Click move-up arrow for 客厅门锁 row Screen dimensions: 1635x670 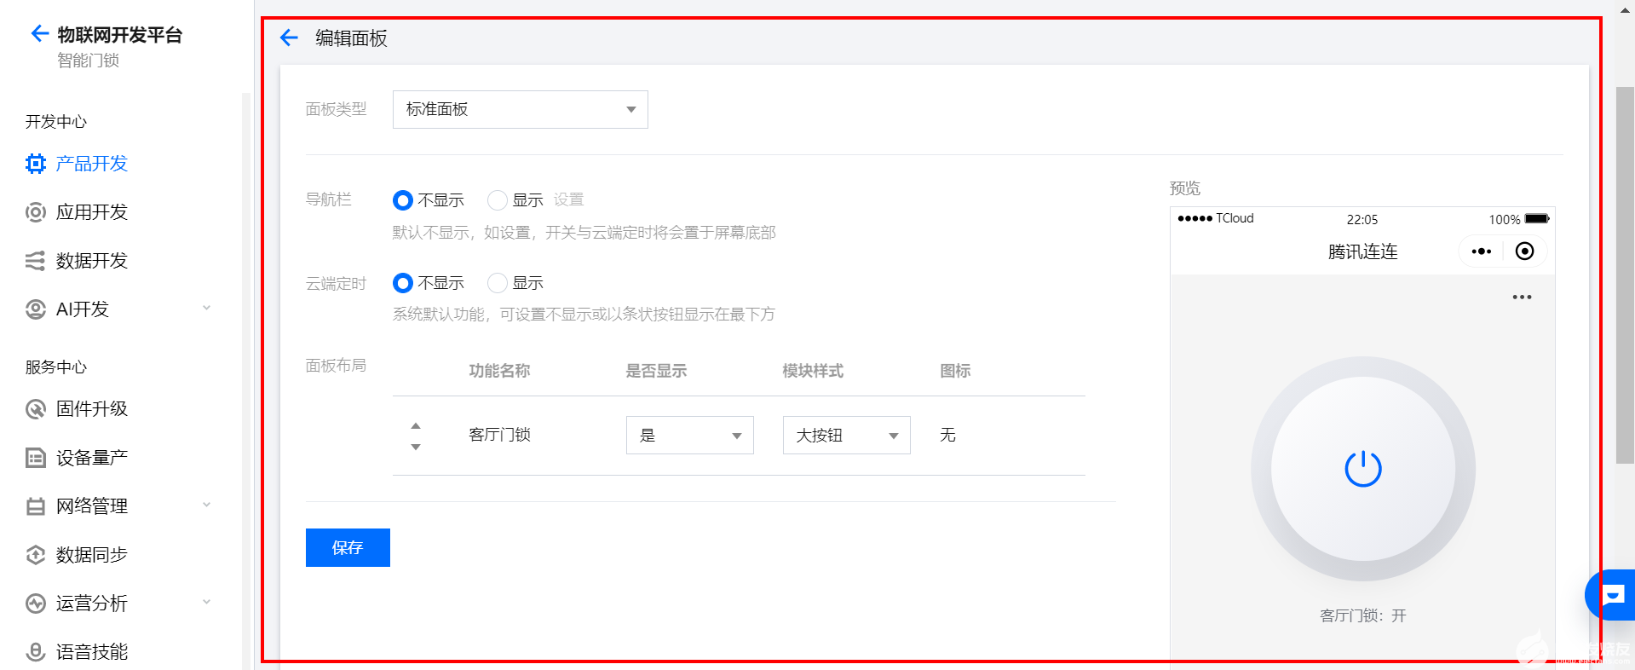416,425
